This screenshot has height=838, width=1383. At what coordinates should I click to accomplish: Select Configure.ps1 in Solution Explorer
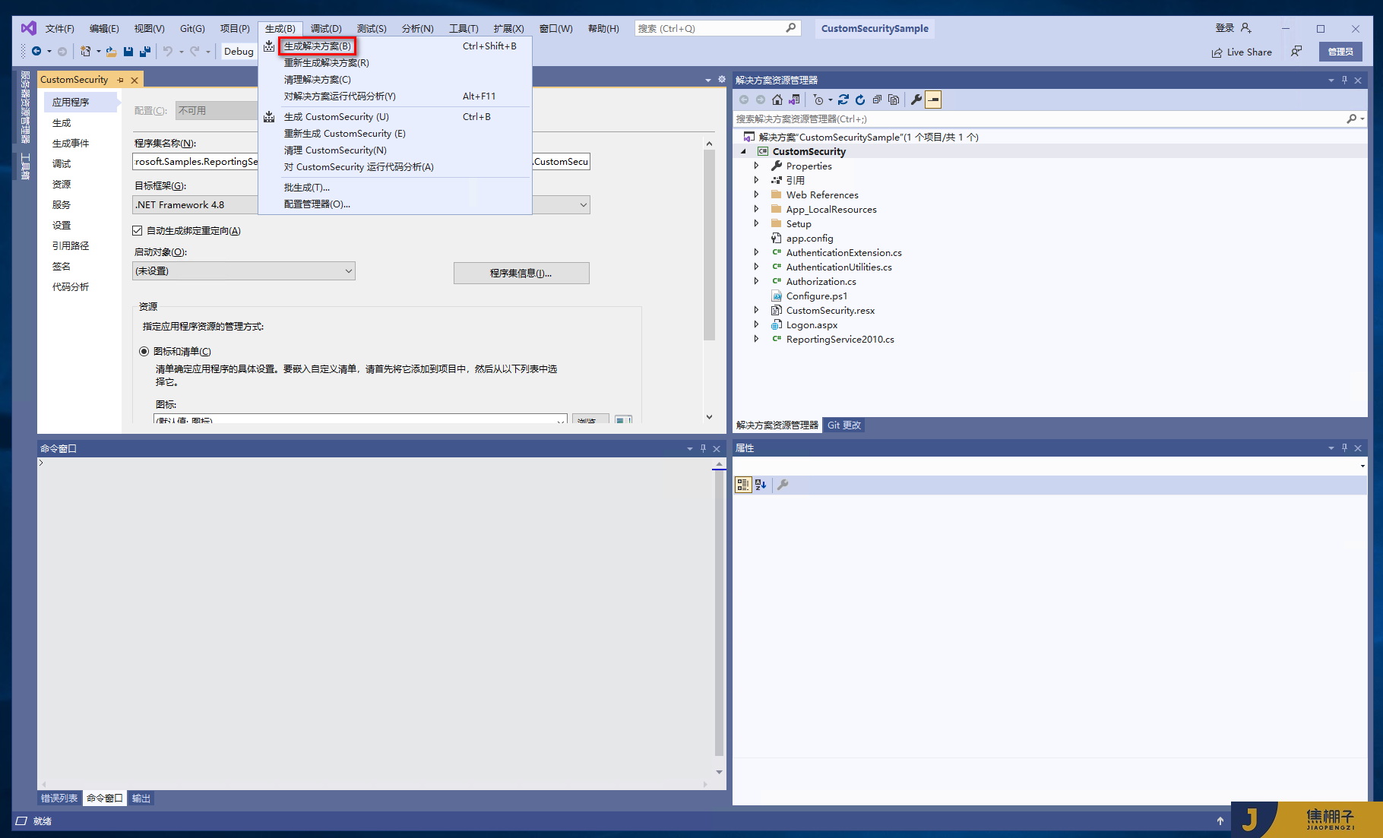click(817, 296)
